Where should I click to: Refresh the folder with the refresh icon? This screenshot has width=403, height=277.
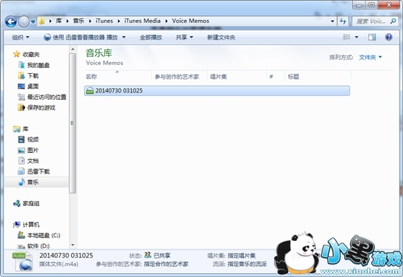343,21
